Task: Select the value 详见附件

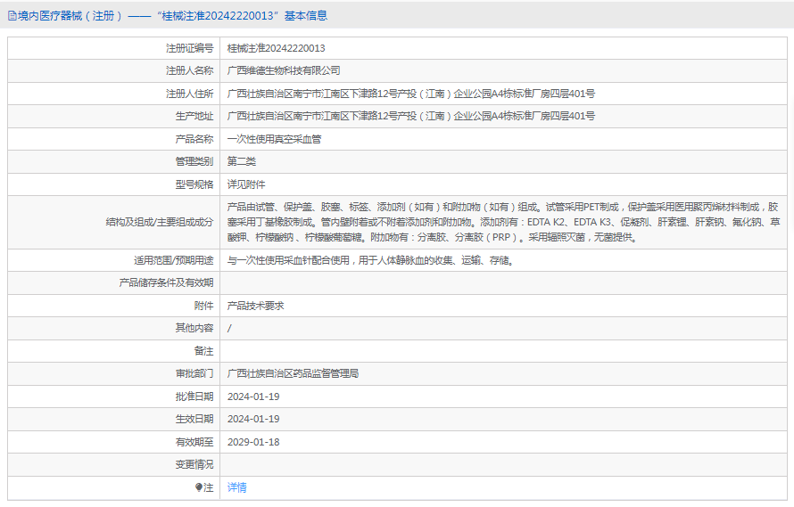Action: 246,184
